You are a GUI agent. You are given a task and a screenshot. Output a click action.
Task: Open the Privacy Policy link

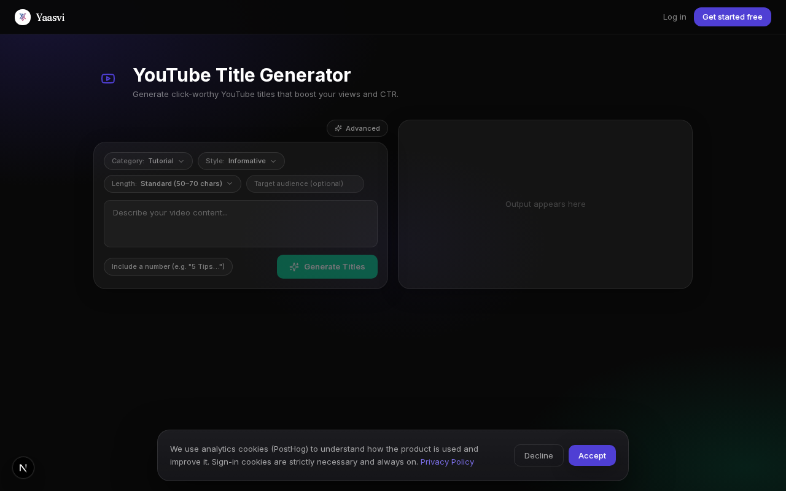pos(447,462)
